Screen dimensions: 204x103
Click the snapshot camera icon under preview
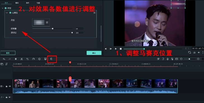194,52
